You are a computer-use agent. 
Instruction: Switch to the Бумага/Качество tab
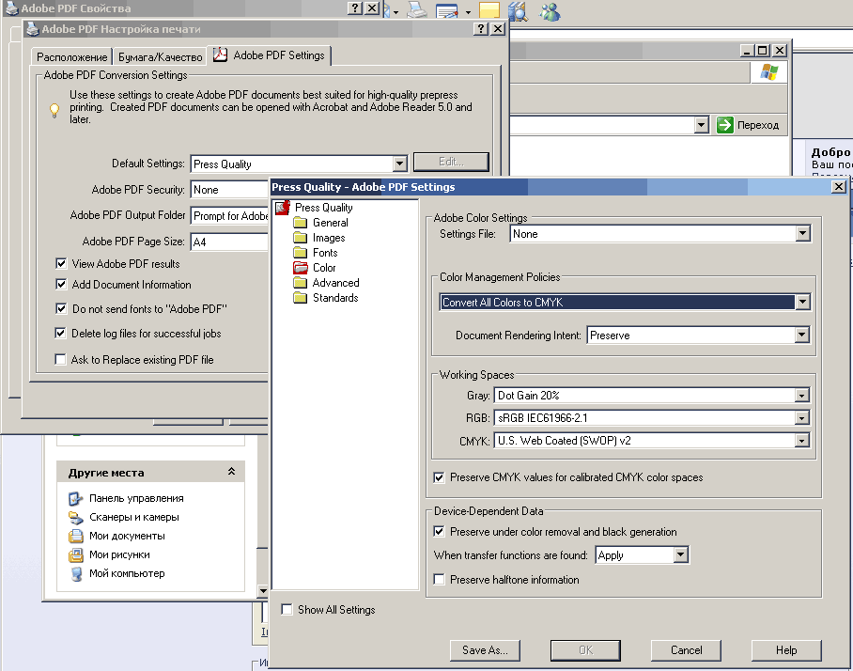(x=161, y=56)
